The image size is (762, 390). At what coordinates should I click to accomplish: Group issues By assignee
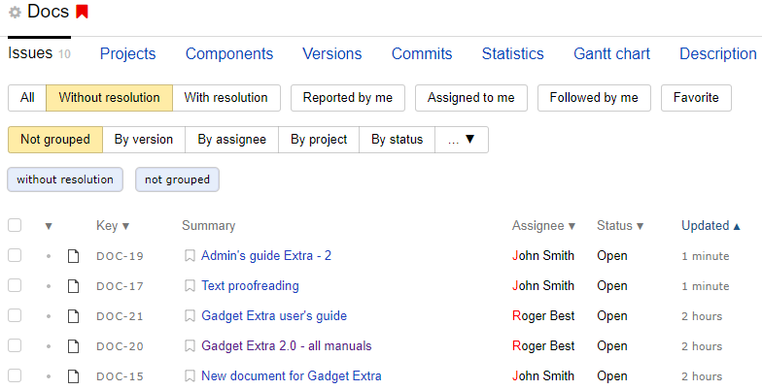click(231, 140)
